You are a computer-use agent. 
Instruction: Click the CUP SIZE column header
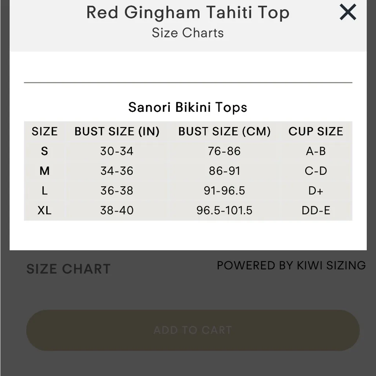pos(316,131)
